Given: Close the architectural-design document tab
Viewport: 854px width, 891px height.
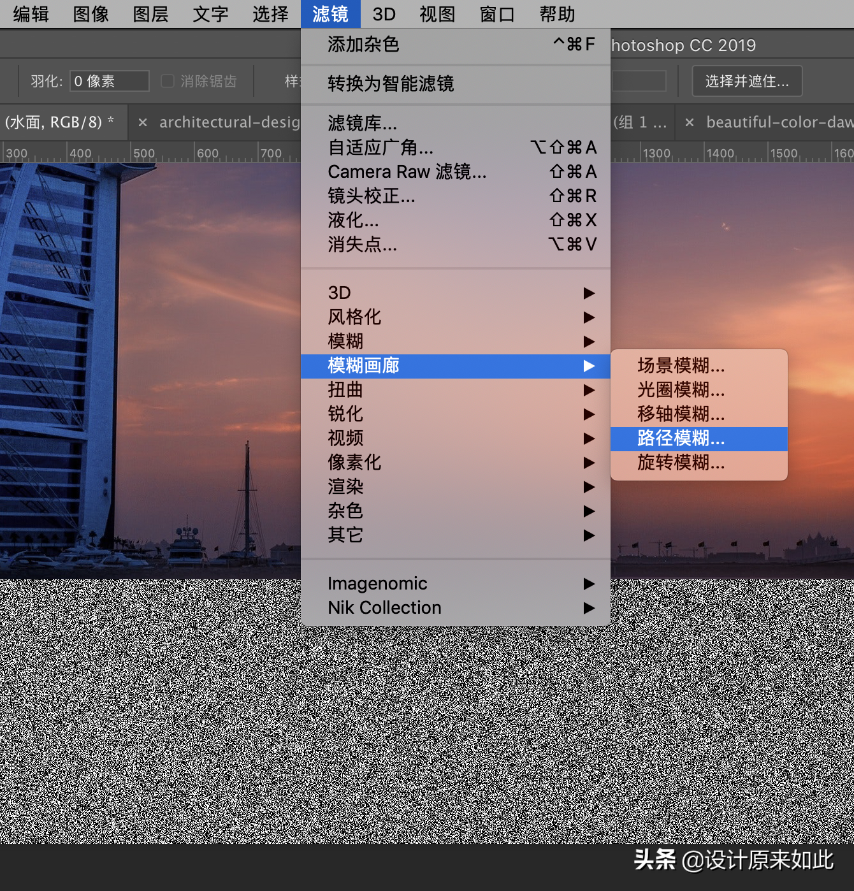Looking at the screenshot, I should coord(143,122).
